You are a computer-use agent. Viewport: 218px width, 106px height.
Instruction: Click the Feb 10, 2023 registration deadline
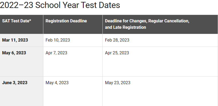point(58,40)
